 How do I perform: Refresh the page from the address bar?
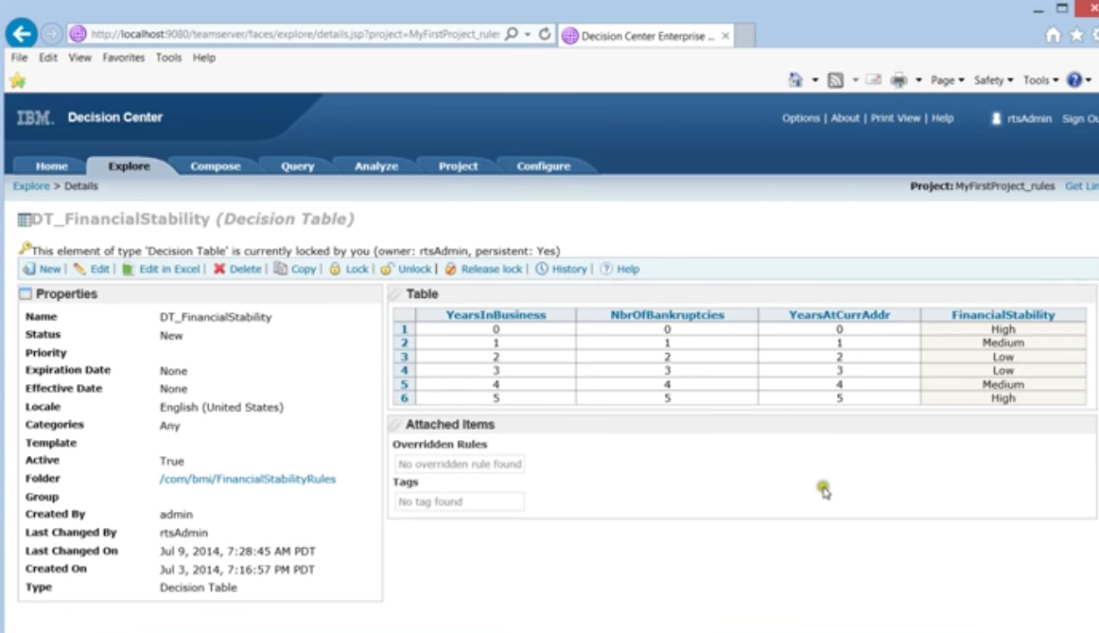545,34
